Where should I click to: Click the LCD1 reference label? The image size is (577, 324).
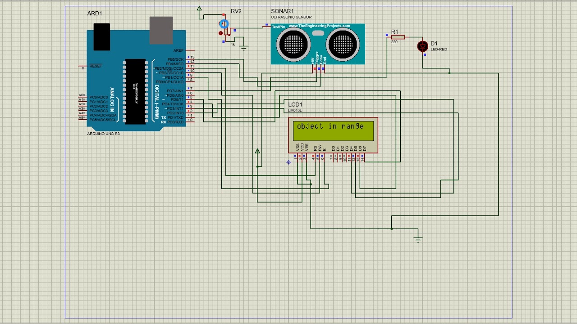click(x=295, y=105)
